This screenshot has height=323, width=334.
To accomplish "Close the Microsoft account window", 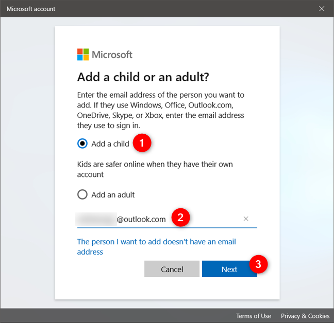I will click(322, 9).
